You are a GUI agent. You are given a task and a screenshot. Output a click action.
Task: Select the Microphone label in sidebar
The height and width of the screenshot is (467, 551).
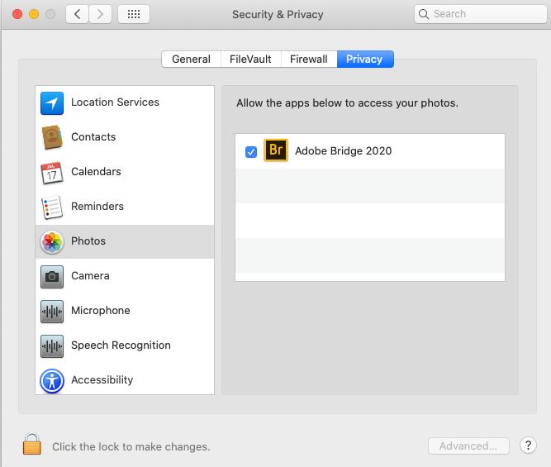pos(101,311)
